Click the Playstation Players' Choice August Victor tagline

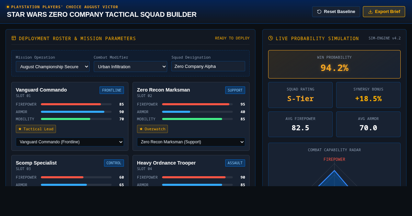click(65, 7)
